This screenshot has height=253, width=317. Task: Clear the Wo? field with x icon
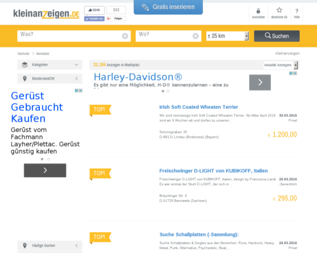[x=196, y=36]
